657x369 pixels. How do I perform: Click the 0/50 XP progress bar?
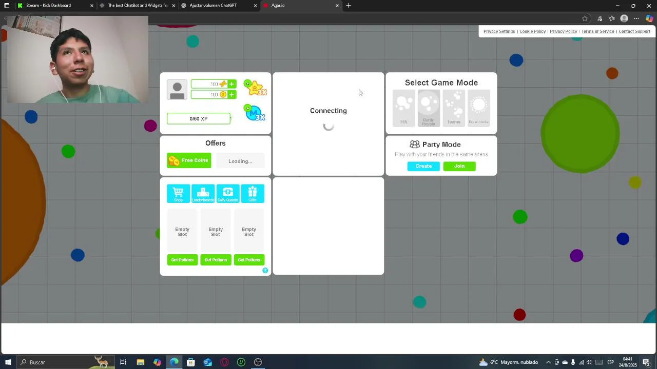coord(199,118)
